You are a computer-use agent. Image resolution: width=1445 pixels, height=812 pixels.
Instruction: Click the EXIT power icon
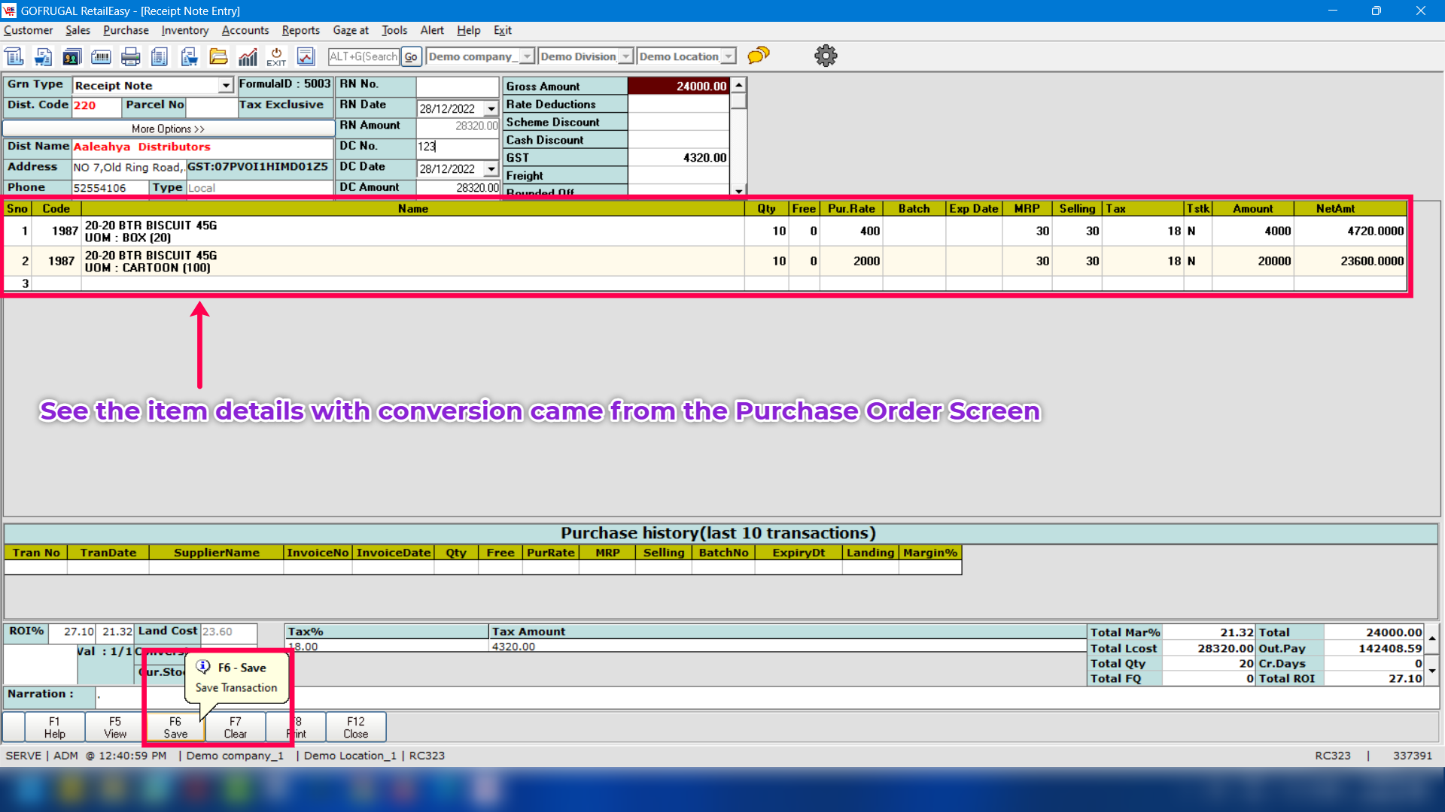click(276, 56)
